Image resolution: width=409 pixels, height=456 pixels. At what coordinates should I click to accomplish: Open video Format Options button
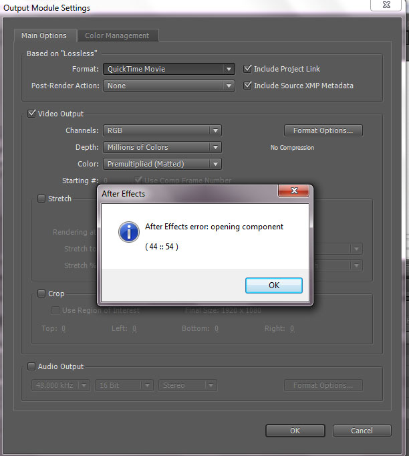coord(323,130)
